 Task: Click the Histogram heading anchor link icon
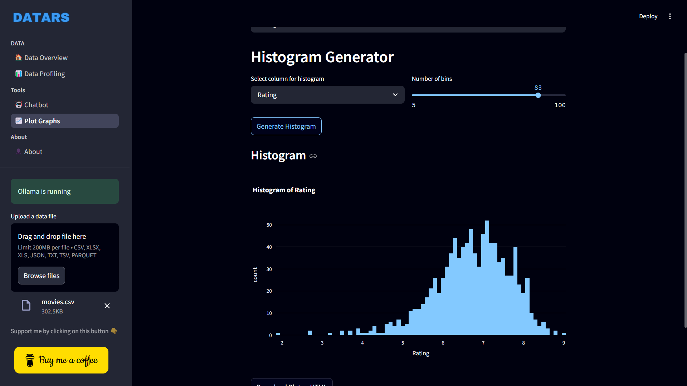point(313,156)
